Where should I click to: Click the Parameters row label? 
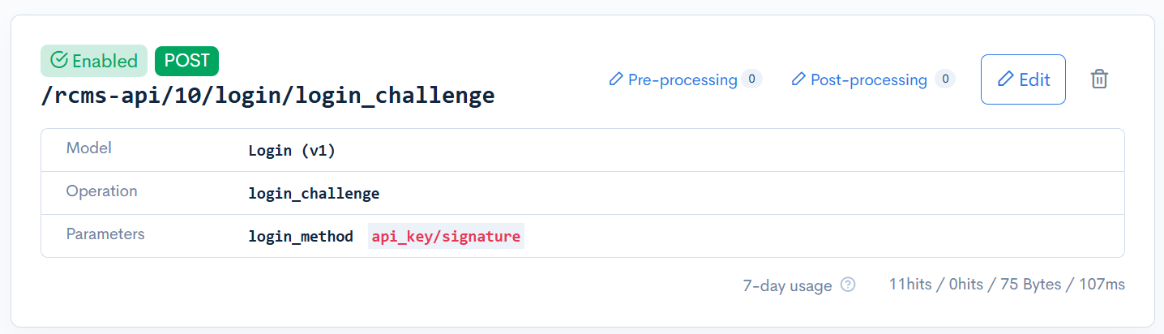tap(105, 234)
